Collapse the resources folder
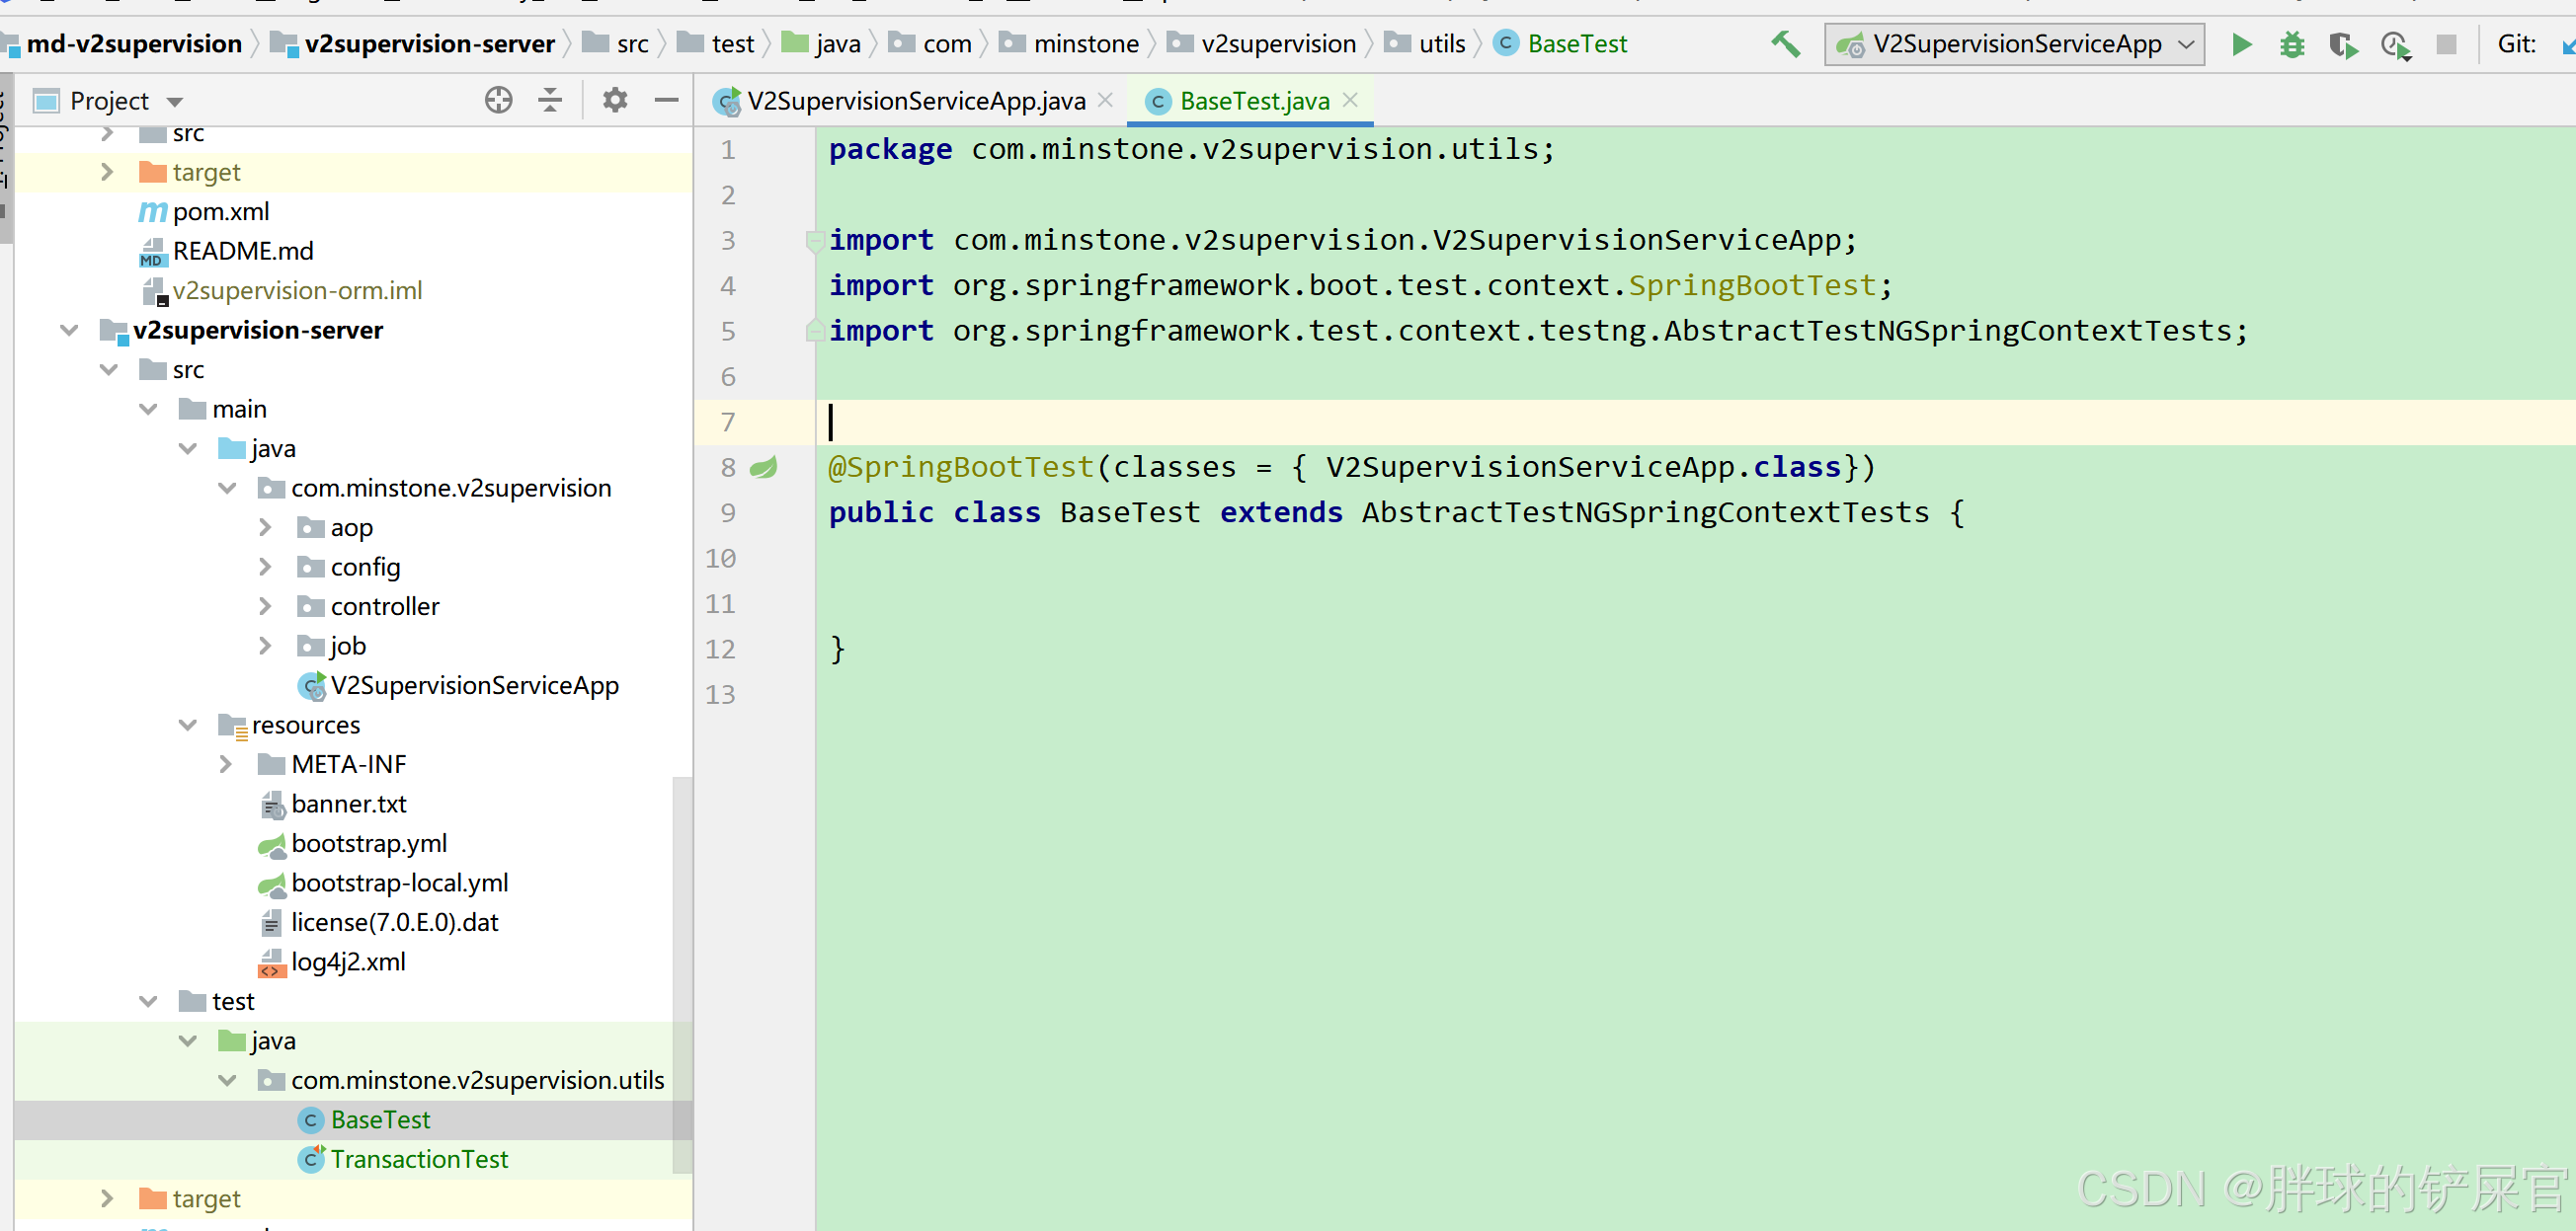Screen dimensions: 2576x1231 point(187,725)
